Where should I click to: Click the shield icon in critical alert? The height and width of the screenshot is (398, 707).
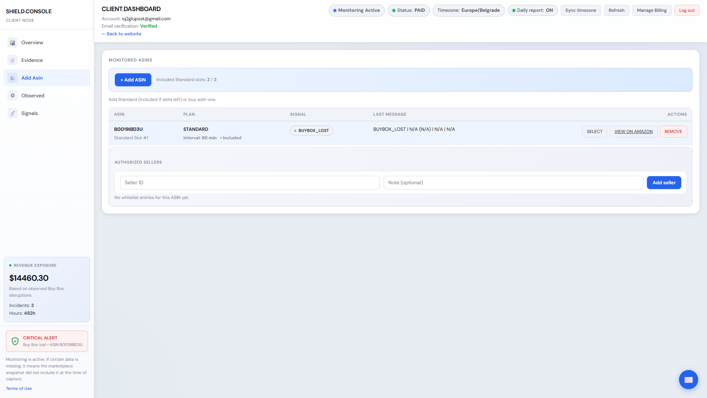point(15,341)
